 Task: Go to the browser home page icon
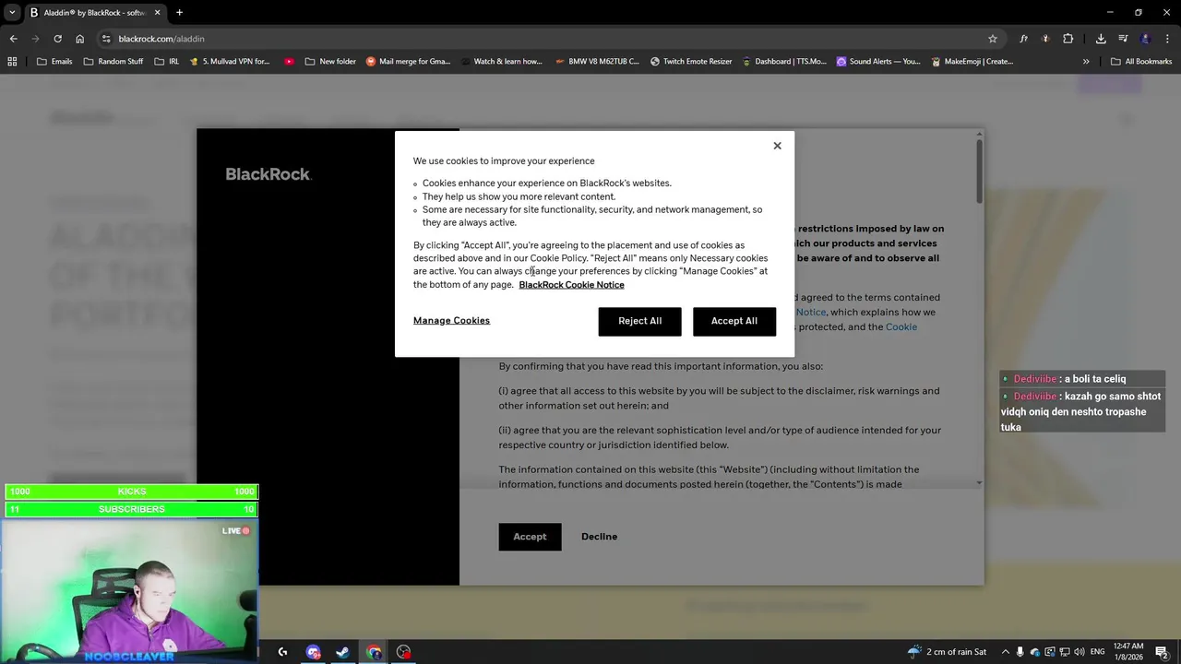pyautogui.click(x=79, y=39)
